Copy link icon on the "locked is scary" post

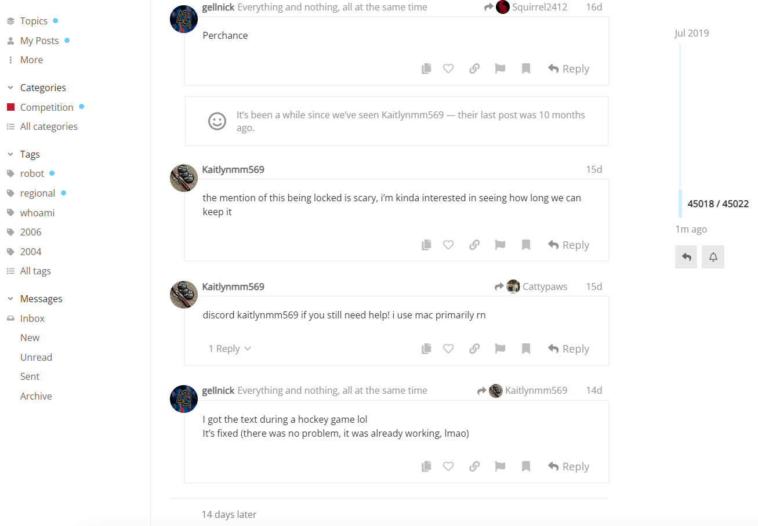pyautogui.click(x=474, y=245)
